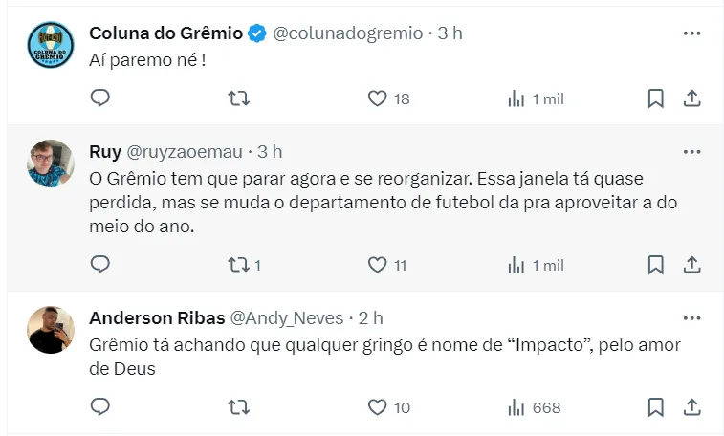Image resolution: width=724 pixels, height=436 pixels.
Task: Open more options menu on Ruy's tweet
Action: pyautogui.click(x=692, y=152)
